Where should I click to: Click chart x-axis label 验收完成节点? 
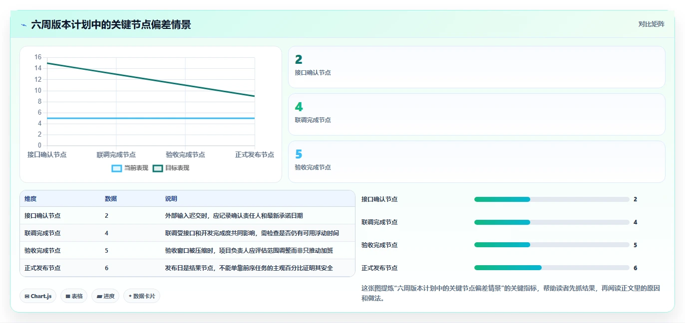click(x=185, y=155)
